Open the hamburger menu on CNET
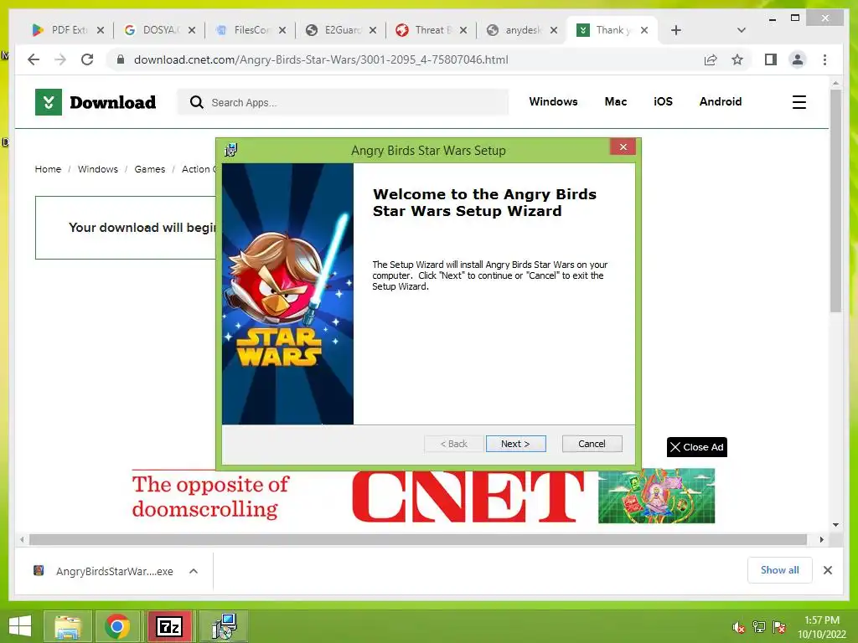858x643 pixels. [x=799, y=102]
